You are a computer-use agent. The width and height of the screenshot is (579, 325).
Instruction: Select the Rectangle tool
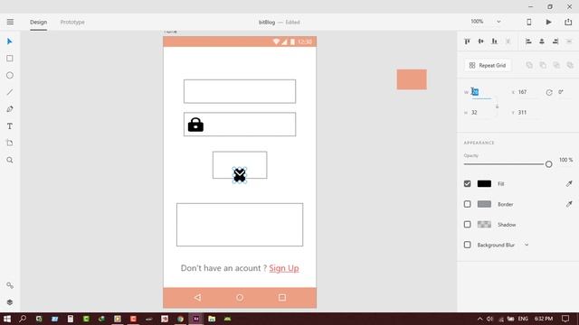click(10, 58)
